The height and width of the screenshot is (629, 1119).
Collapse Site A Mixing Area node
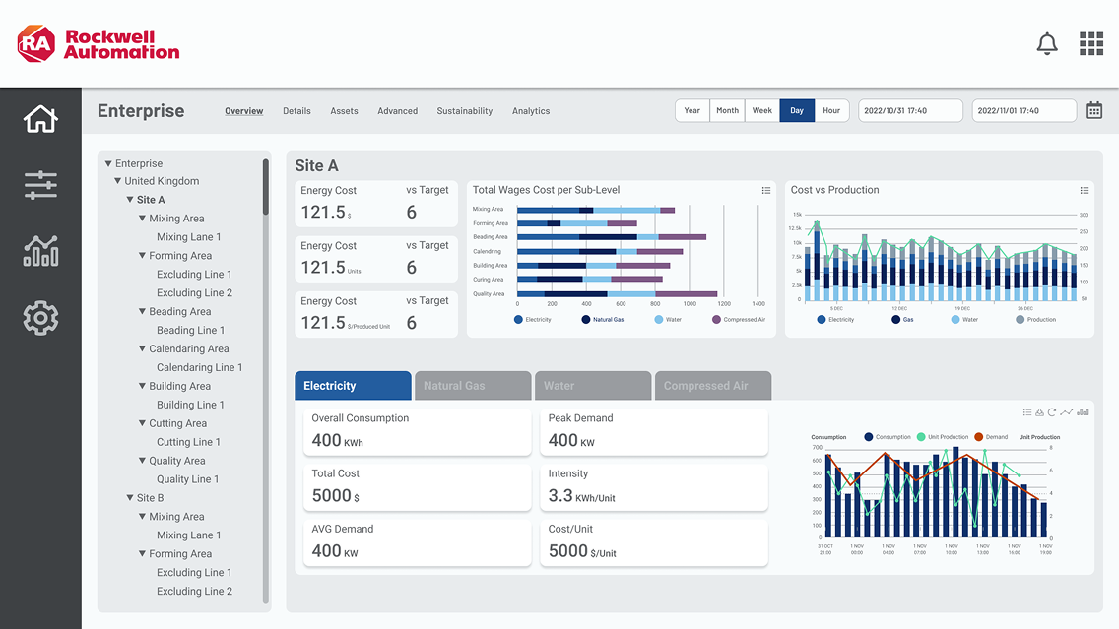142,219
